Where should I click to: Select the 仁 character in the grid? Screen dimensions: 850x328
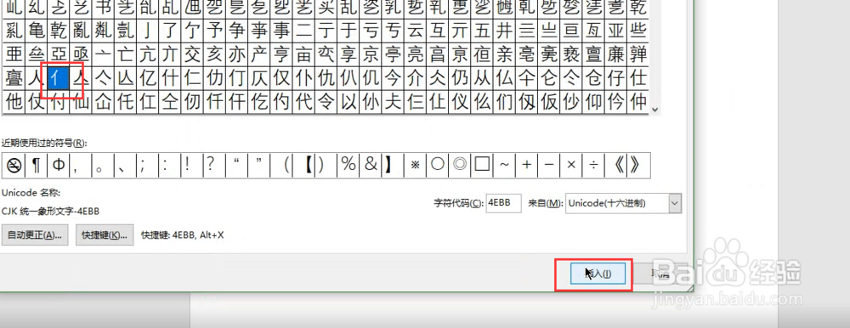(x=192, y=79)
